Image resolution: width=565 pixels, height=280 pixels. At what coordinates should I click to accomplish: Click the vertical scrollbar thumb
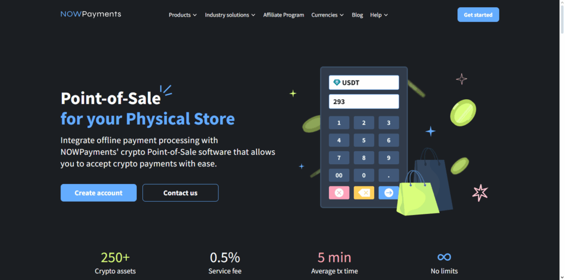562,20
